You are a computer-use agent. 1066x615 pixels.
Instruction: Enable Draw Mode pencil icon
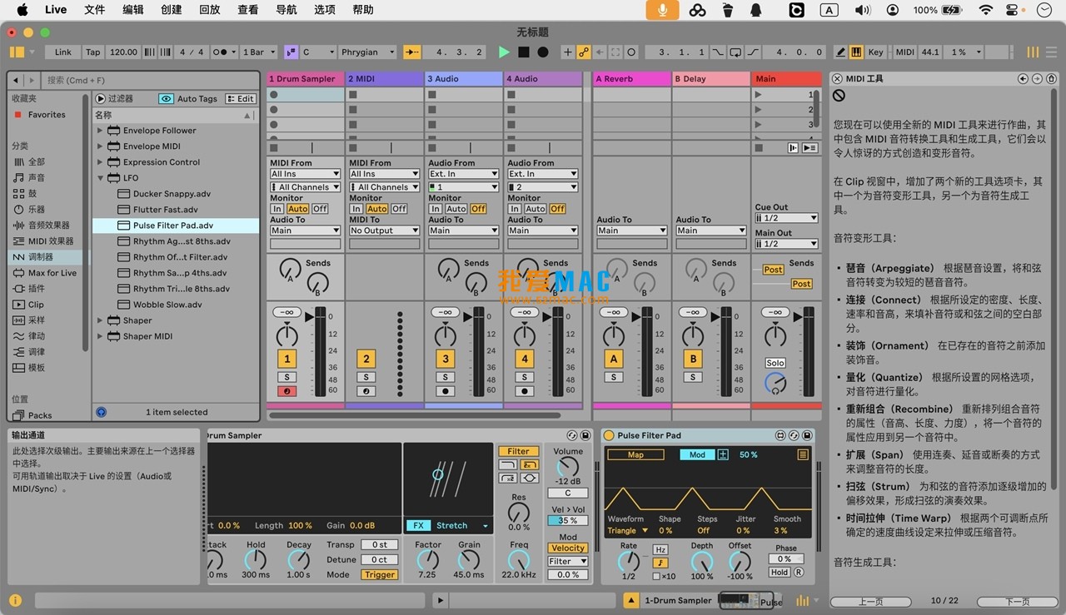[x=841, y=52]
